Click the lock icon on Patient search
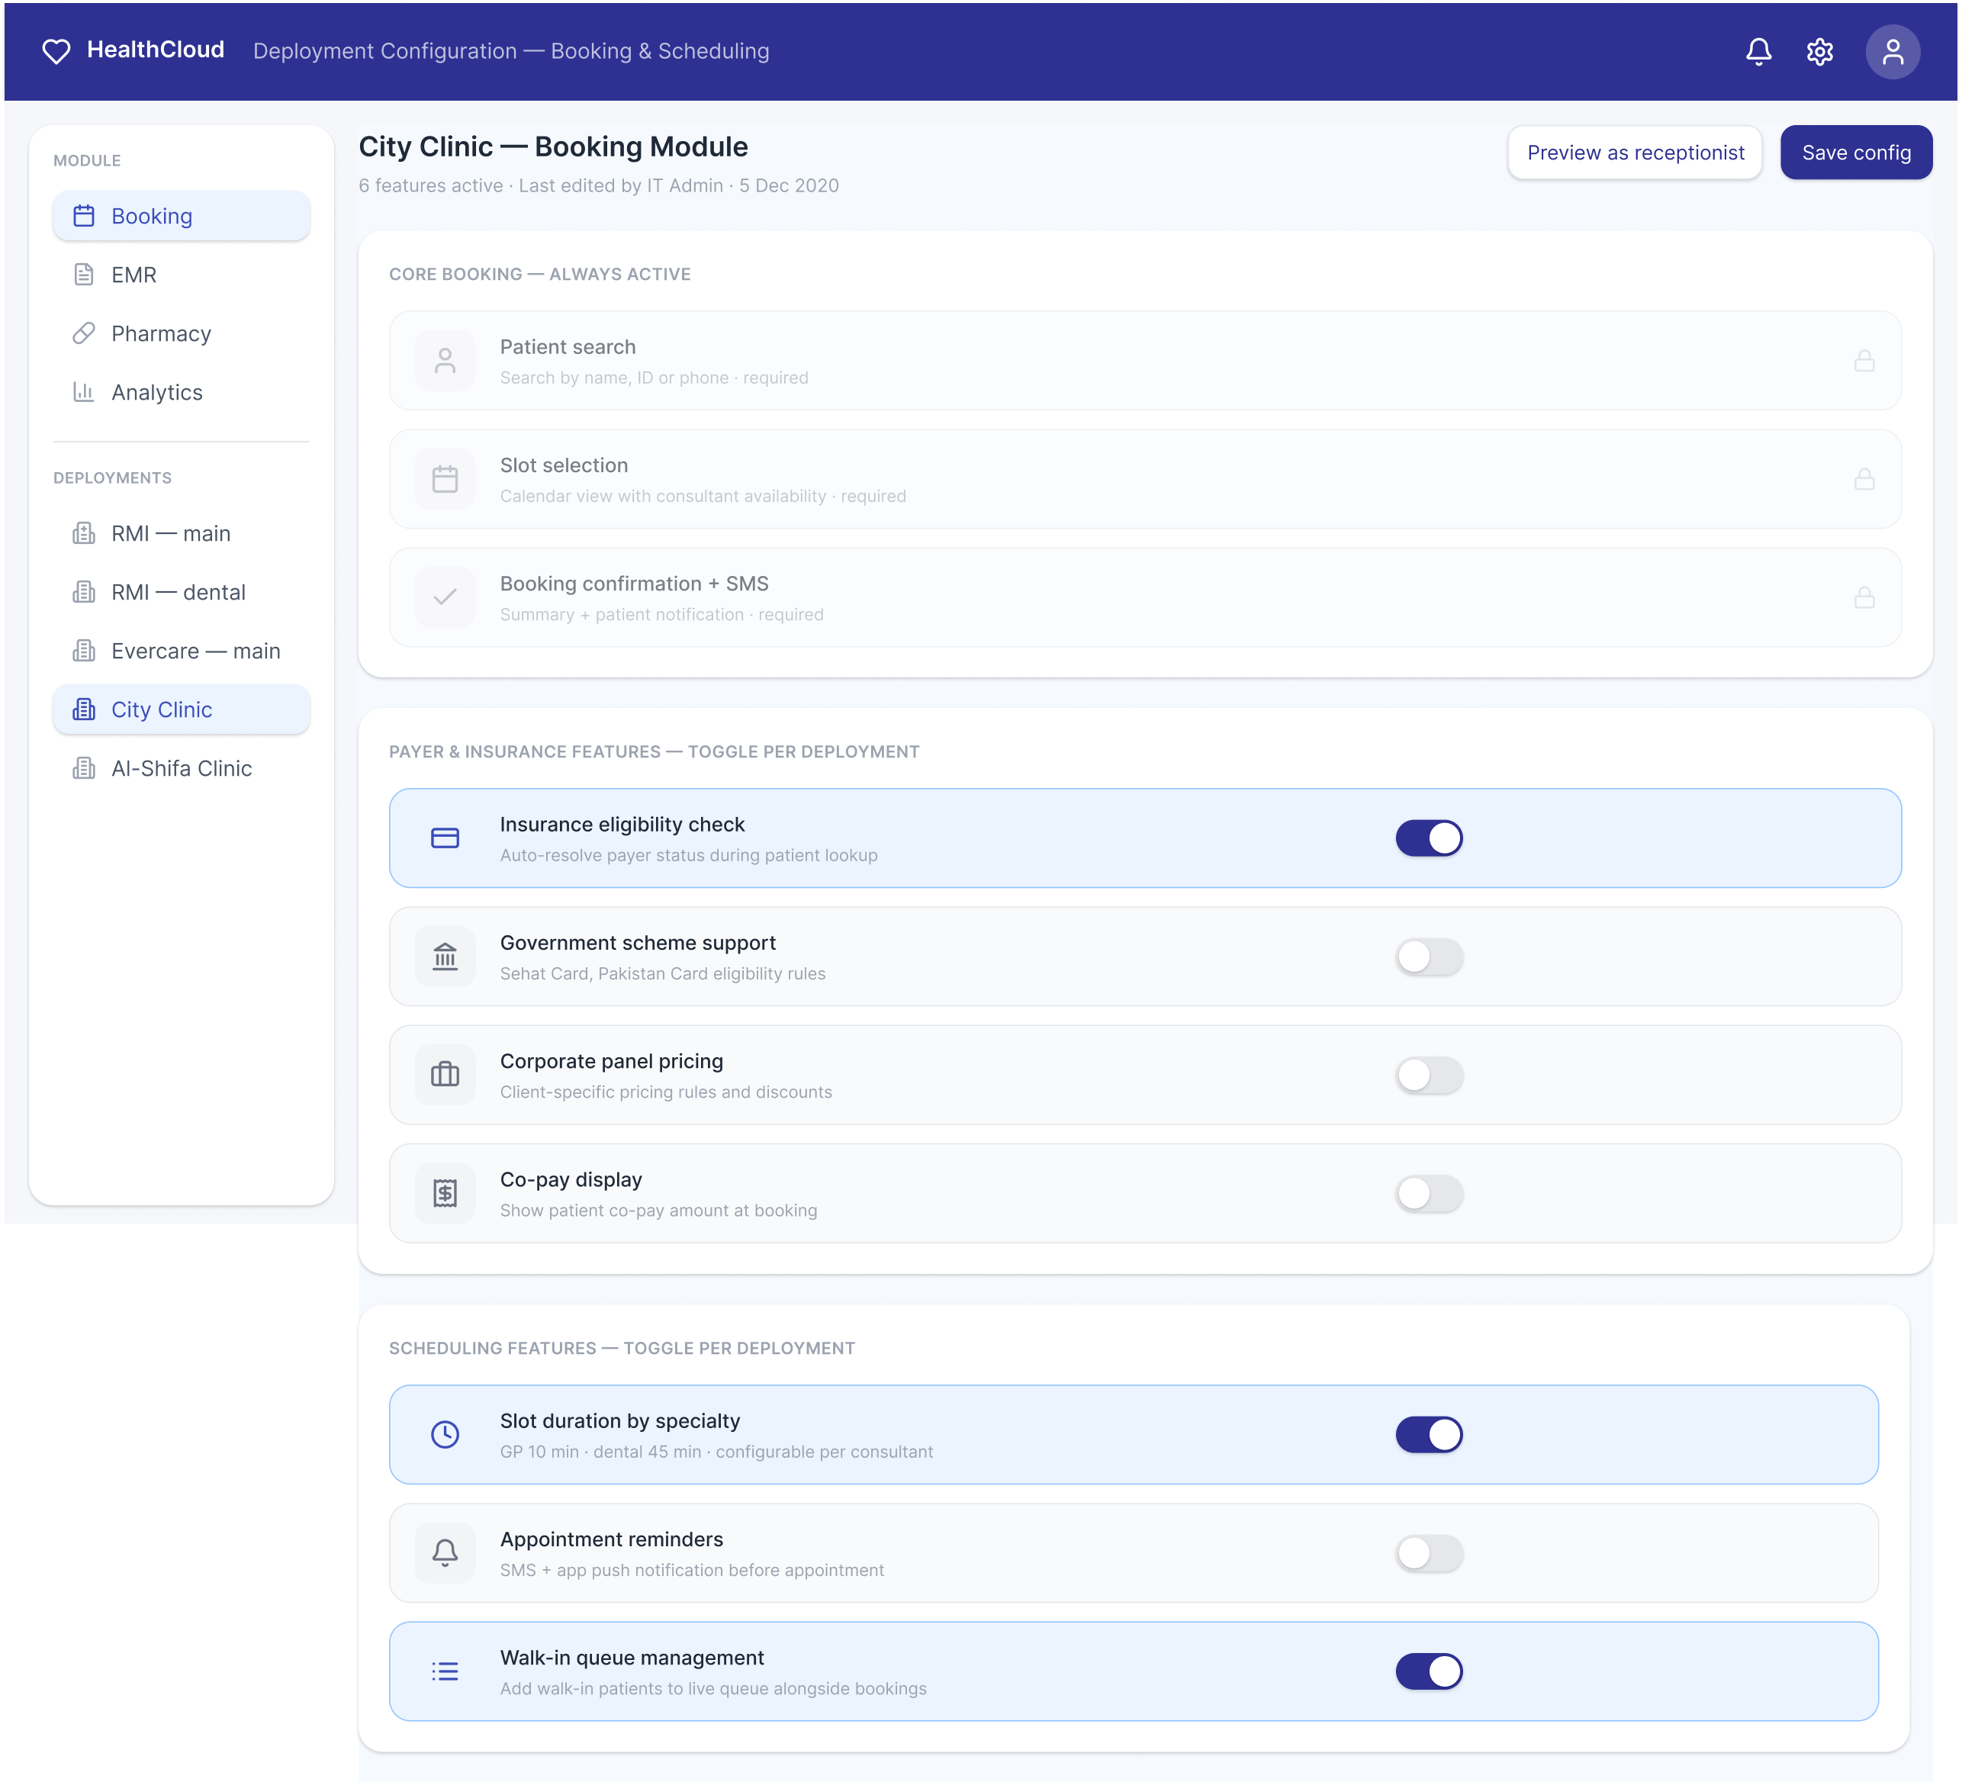The height and width of the screenshot is (1782, 1962). [1864, 361]
